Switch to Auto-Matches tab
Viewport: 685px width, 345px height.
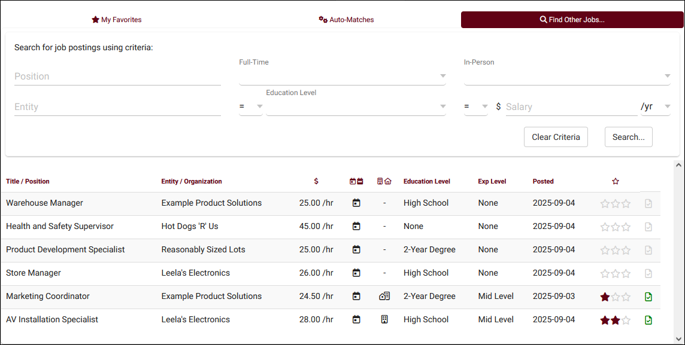(346, 20)
